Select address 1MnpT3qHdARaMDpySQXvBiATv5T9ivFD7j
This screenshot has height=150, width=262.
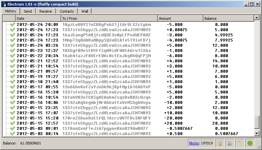click(x=106, y=40)
